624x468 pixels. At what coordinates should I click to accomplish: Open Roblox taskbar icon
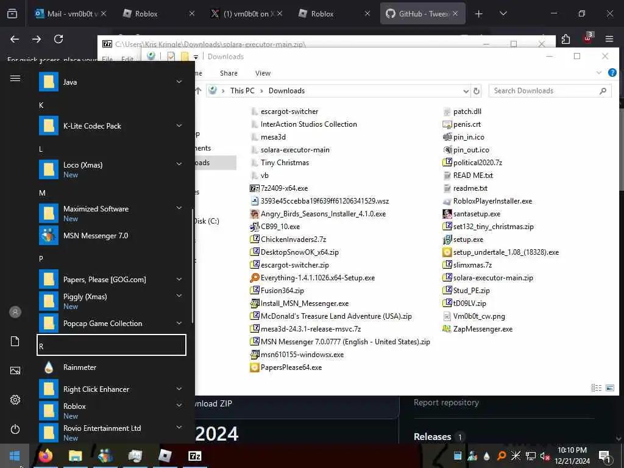point(165,456)
